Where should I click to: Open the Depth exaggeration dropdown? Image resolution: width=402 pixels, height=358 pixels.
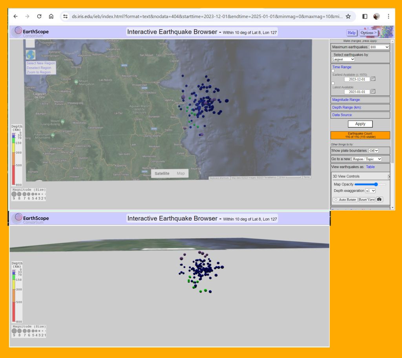[x=370, y=191]
